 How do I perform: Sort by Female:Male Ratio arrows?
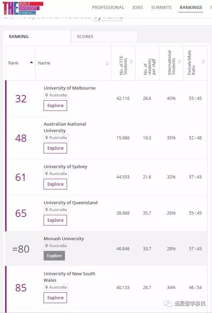(203, 62)
